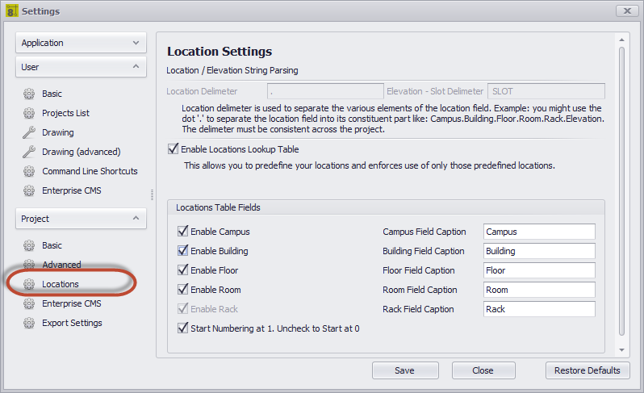
Task: Select Export Settings in Project section
Action: tap(72, 323)
